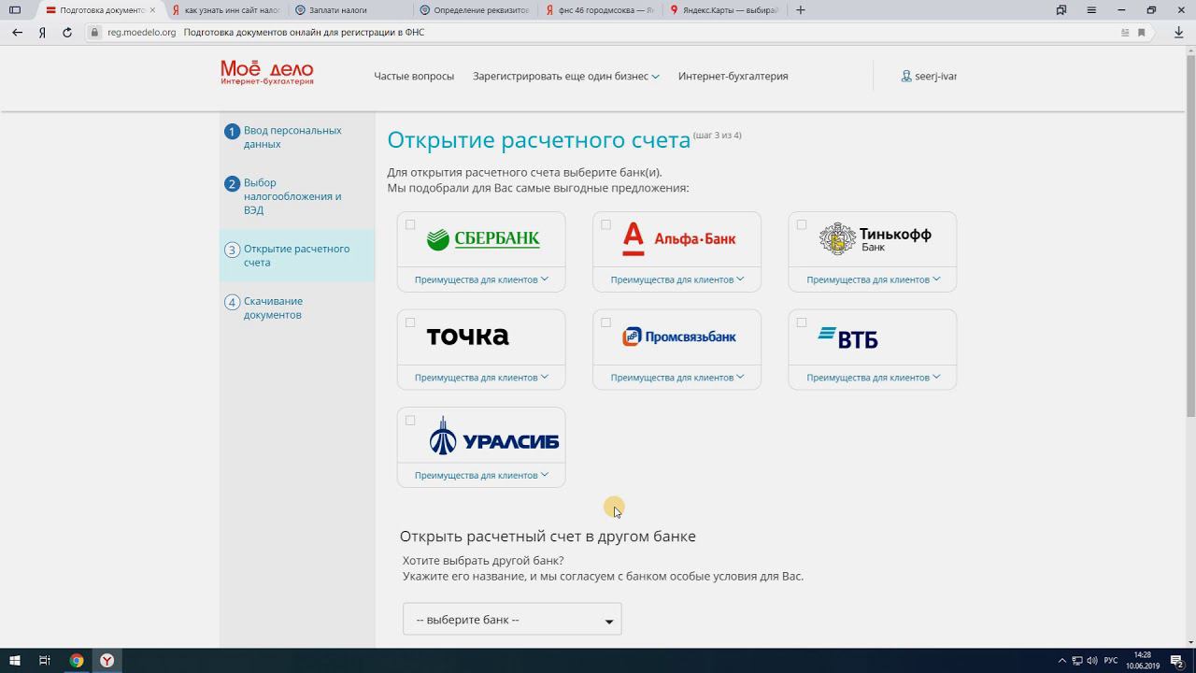Click the Уралсиб logo
The image size is (1196, 673).
click(x=493, y=437)
